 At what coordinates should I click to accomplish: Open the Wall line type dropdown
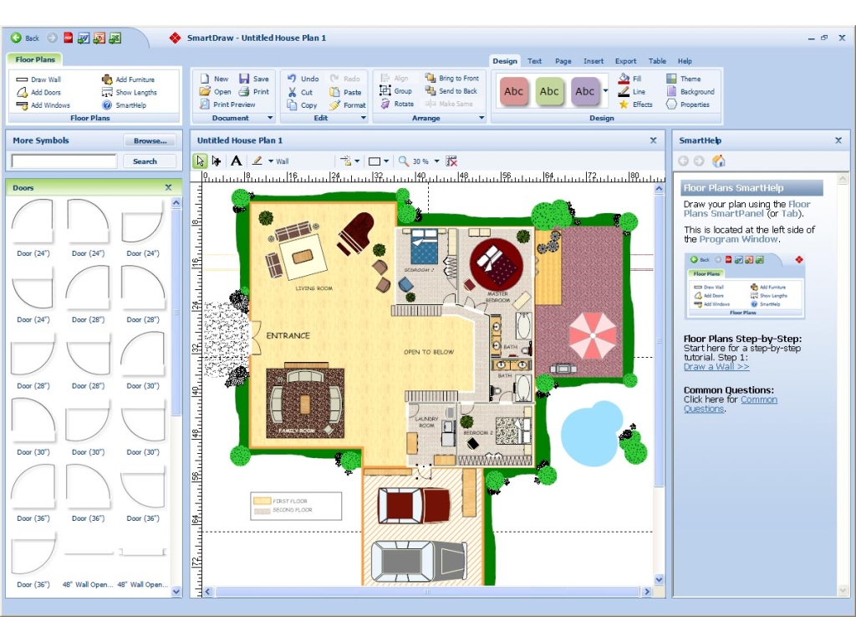point(271,161)
